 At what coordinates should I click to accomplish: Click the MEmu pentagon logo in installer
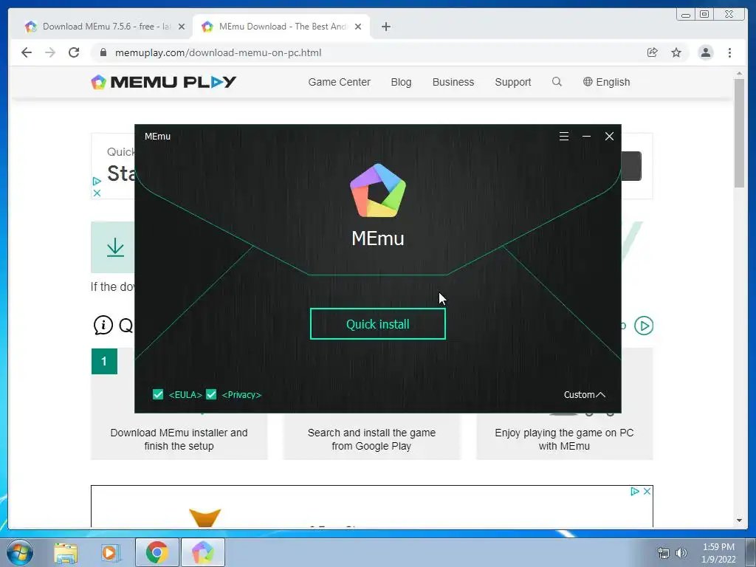[378, 190]
